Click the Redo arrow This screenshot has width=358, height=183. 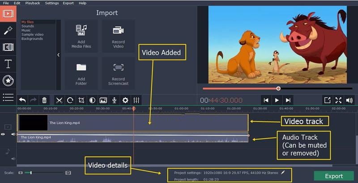[x=33, y=100]
